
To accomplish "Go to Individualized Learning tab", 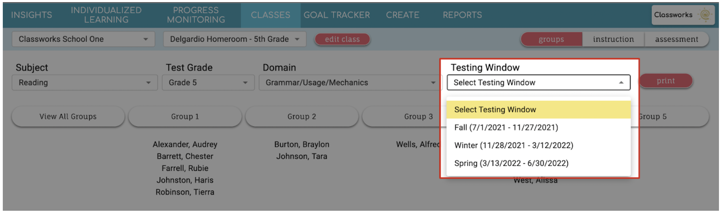I will coord(106,15).
